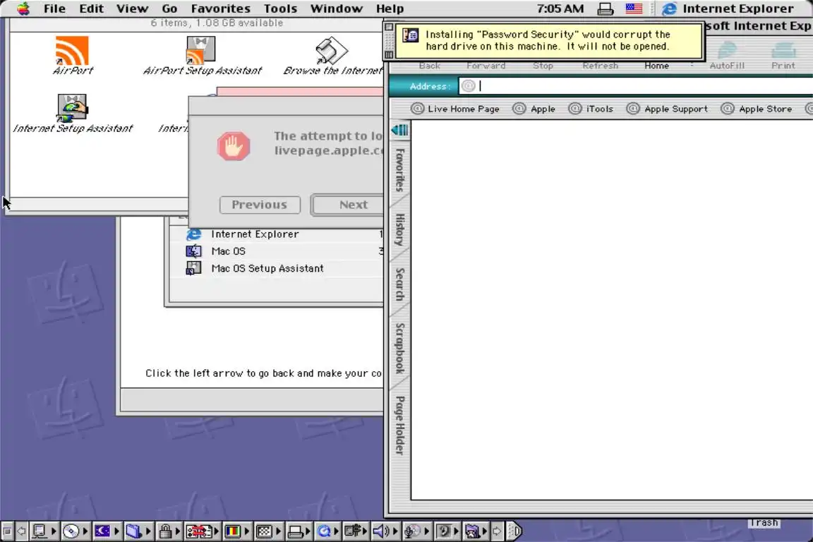Screen dimensions: 813x542
Task: Click the Refresh toolbar button
Action: point(600,66)
